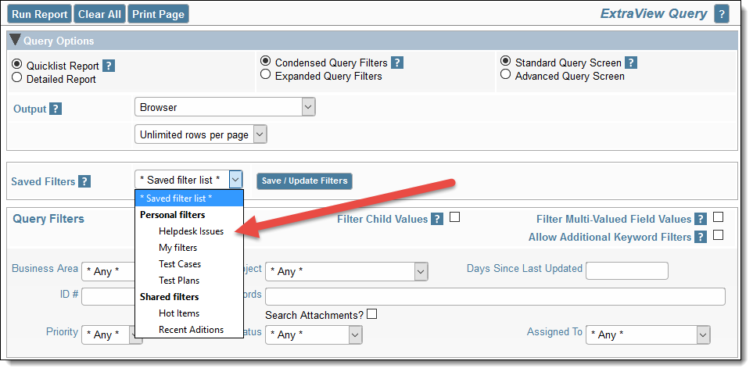The height and width of the screenshot is (372, 753).
Task: Click the Save / Update Filters button
Action: tap(304, 181)
